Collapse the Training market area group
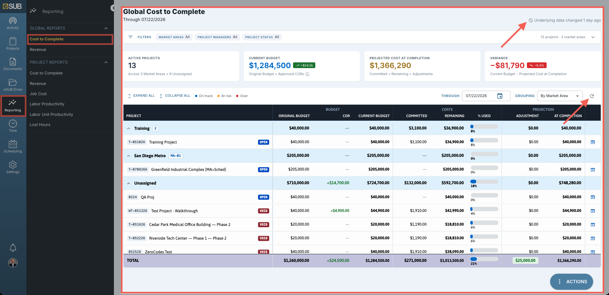609x295 pixels. (x=129, y=129)
